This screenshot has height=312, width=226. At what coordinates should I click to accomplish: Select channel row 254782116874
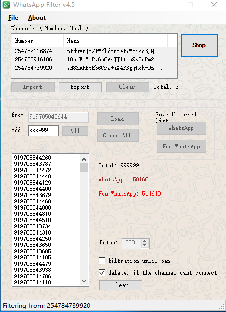(33, 51)
